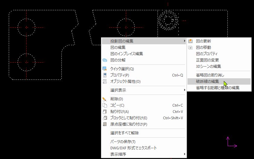Click the 図の分解 icon

(105, 60)
